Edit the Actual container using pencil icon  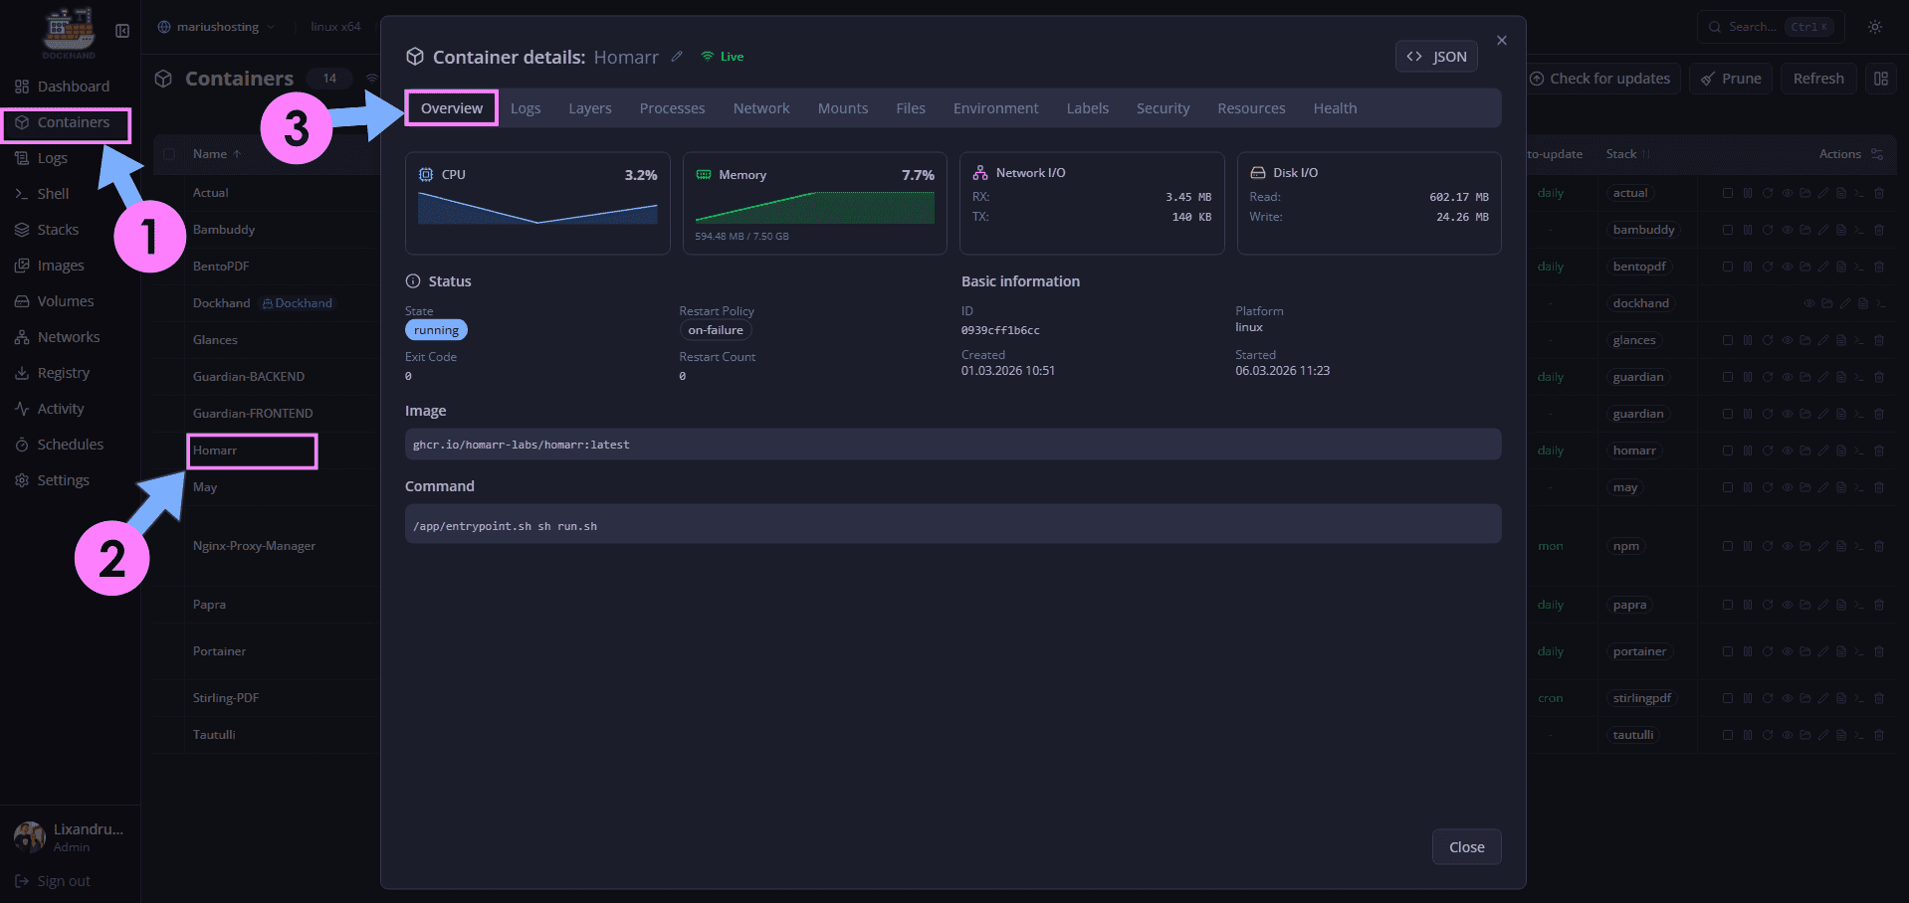1823,193
